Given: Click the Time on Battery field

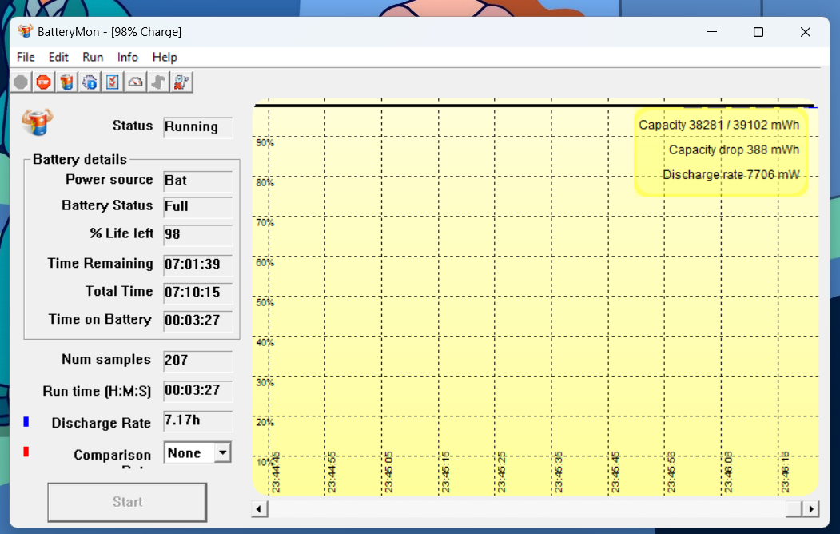Looking at the screenshot, I should coord(197,321).
